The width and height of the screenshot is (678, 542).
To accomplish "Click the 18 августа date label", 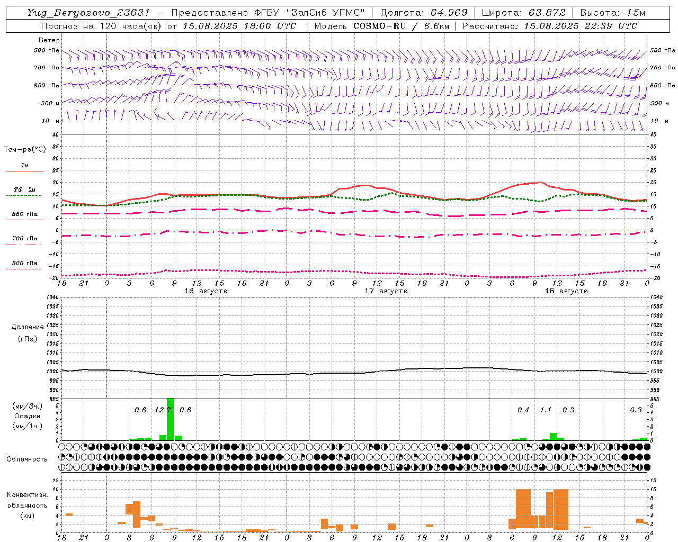I will 566,291.
